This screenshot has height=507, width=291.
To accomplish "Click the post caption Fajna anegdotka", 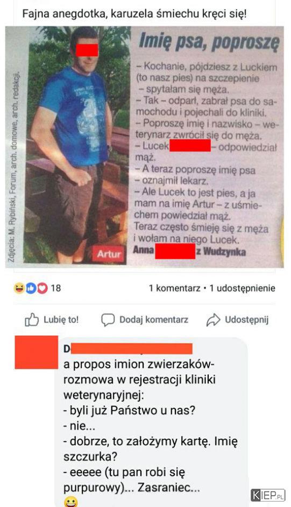I will coord(134,14).
